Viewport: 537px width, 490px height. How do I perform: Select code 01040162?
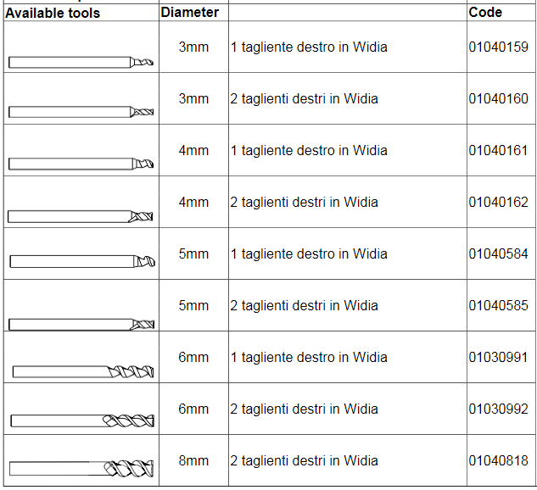click(498, 202)
